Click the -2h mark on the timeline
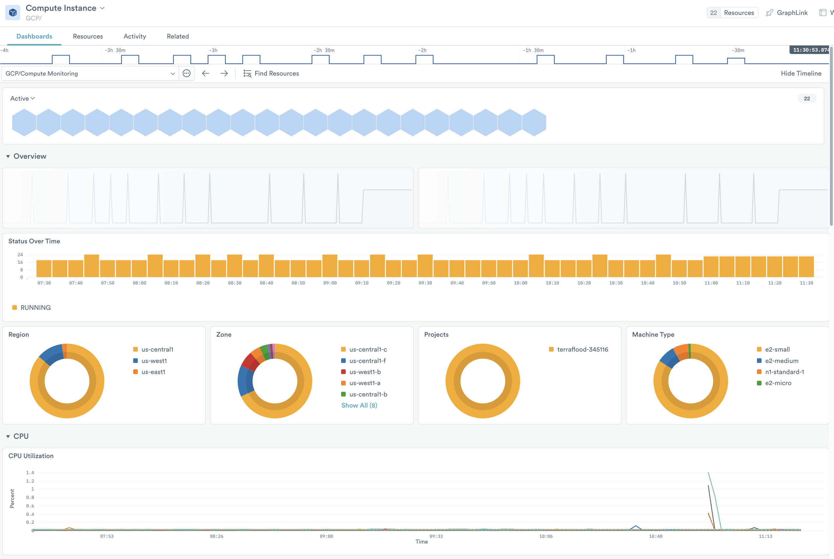 (422, 50)
